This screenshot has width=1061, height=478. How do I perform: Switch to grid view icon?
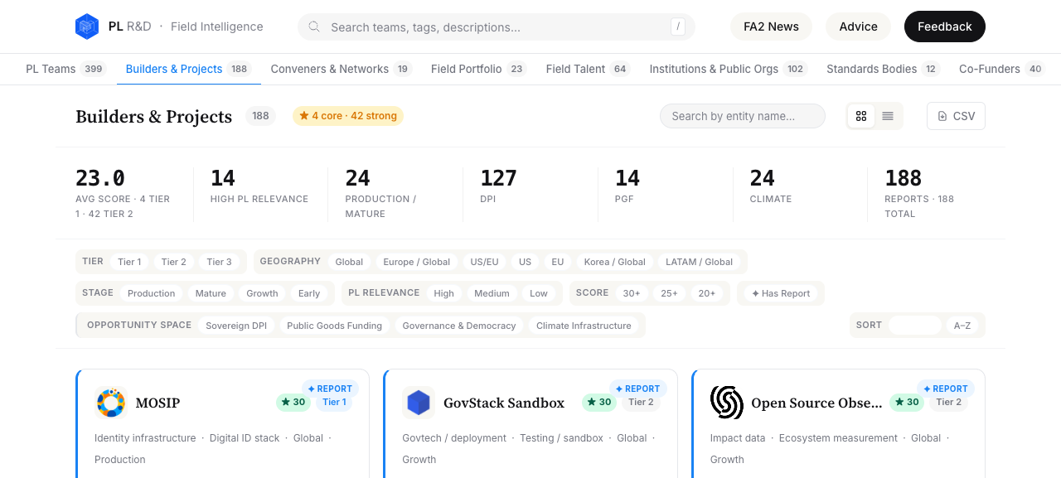click(x=861, y=116)
